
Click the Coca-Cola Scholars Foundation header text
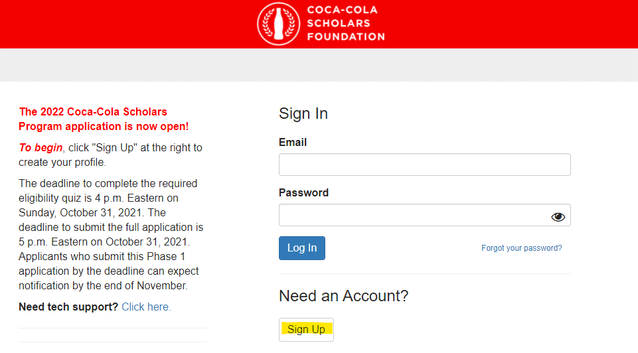coord(346,23)
